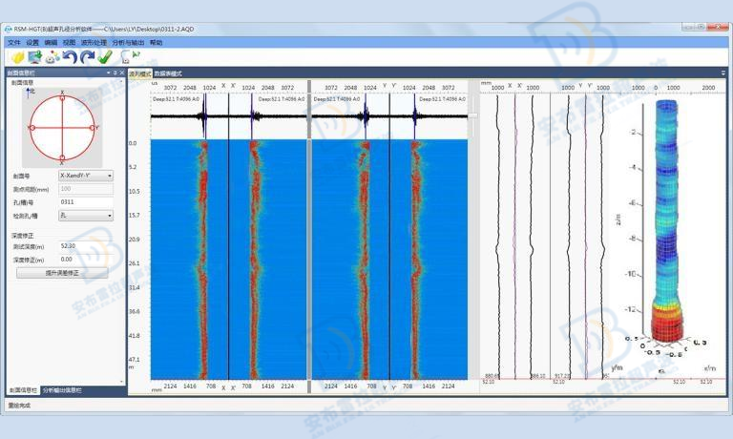Screen dimensions: 733x439
Task: Click the undo arrow icon
Action: click(70, 57)
